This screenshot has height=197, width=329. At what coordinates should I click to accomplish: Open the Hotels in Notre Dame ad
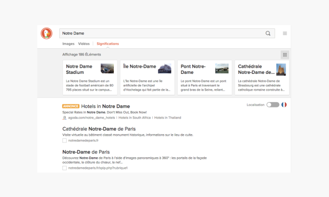(x=105, y=106)
